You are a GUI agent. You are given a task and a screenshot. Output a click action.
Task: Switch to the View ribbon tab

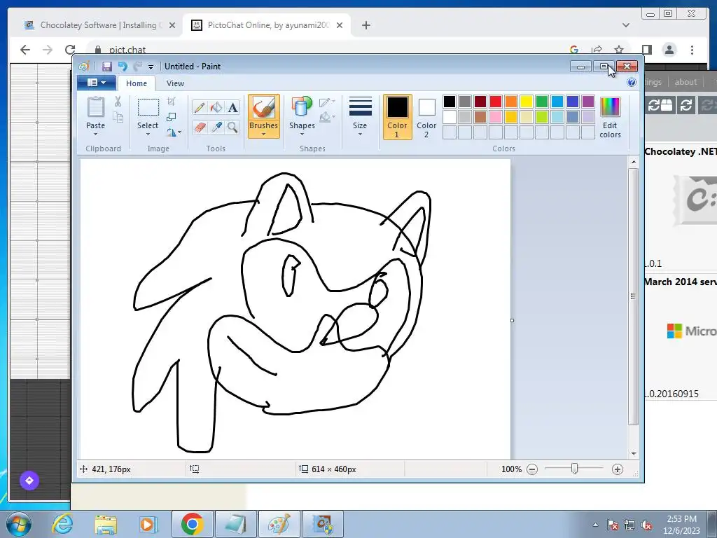175,83
